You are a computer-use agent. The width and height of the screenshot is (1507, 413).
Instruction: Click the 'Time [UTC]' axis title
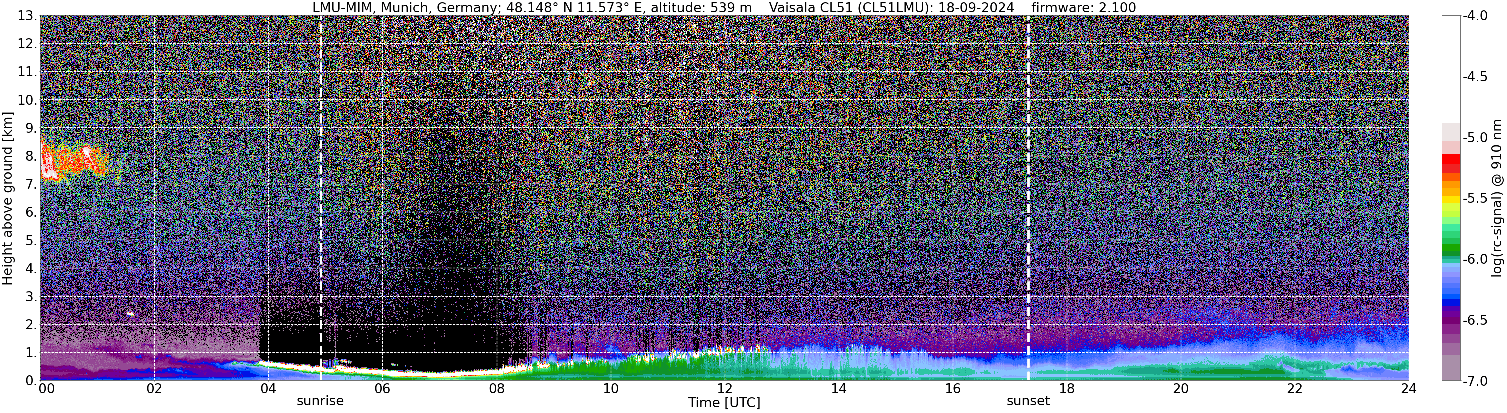[x=724, y=403]
